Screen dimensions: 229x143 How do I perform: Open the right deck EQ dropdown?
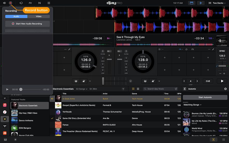[119, 51]
